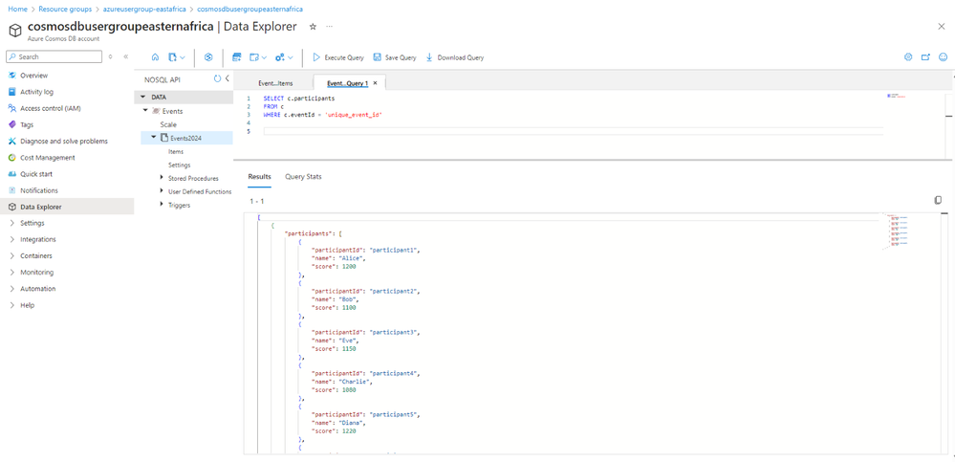Click the New Container icon
The height and width of the screenshot is (462, 955).
tap(172, 57)
